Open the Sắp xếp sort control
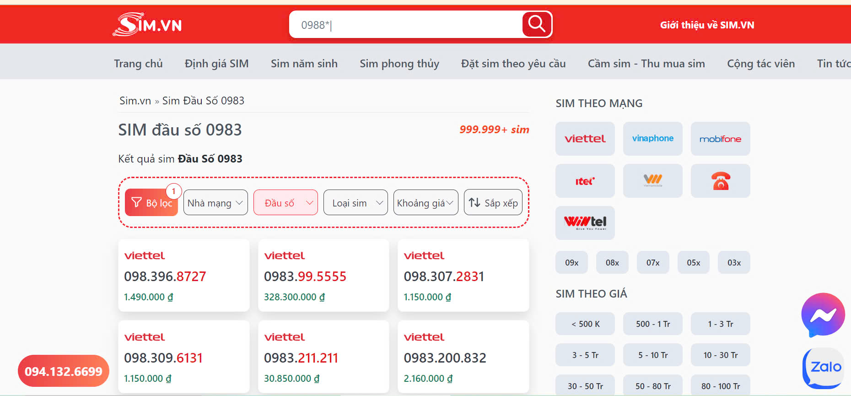The height and width of the screenshot is (396, 851). (x=493, y=202)
